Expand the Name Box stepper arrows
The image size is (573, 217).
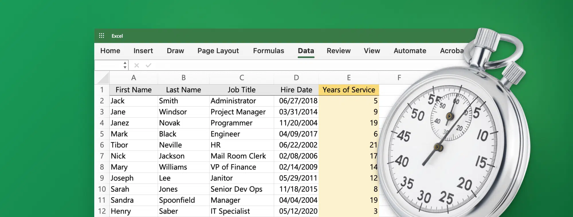(125, 65)
